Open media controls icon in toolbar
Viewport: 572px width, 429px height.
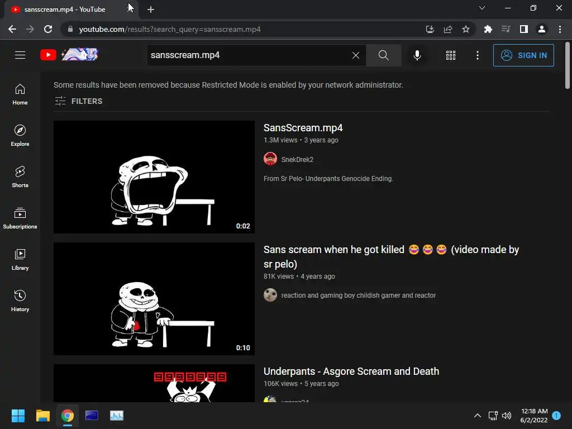coord(506,29)
